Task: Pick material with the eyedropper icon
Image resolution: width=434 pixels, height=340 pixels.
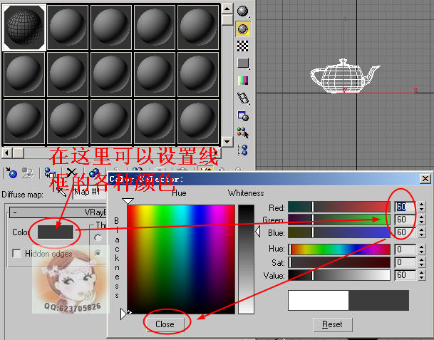Action: 62,191
